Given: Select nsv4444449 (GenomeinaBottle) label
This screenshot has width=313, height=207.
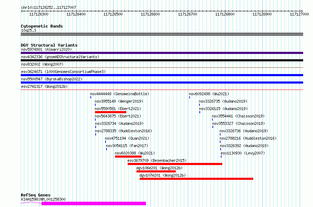Looking at the screenshot, I should [x=120, y=94].
